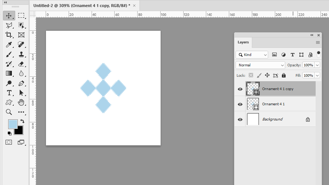The height and width of the screenshot is (185, 329).
Task: Click the Opacity value field
Action: (x=309, y=65)
